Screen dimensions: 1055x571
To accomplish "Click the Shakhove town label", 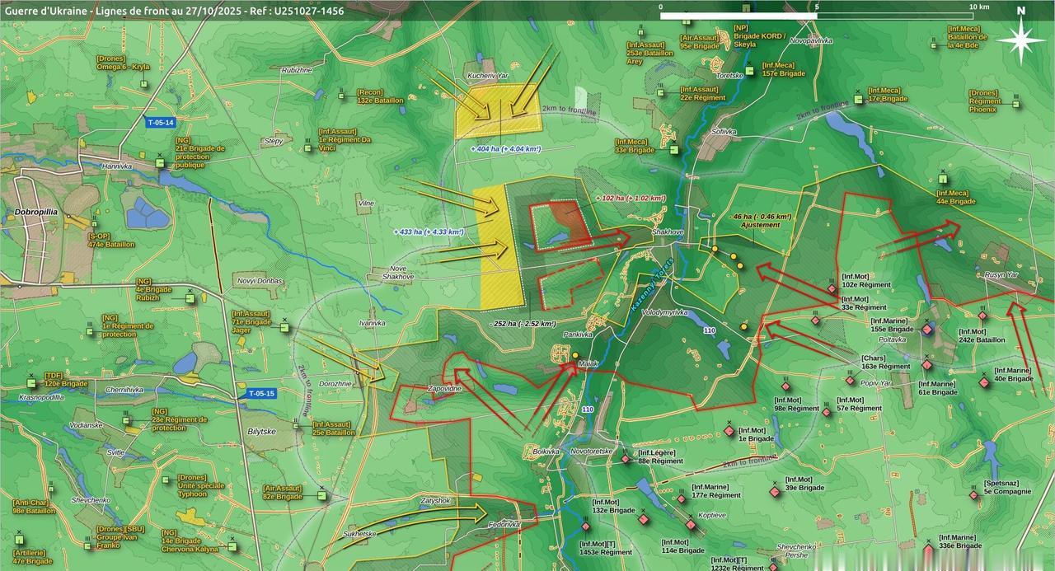I will 667,233.
